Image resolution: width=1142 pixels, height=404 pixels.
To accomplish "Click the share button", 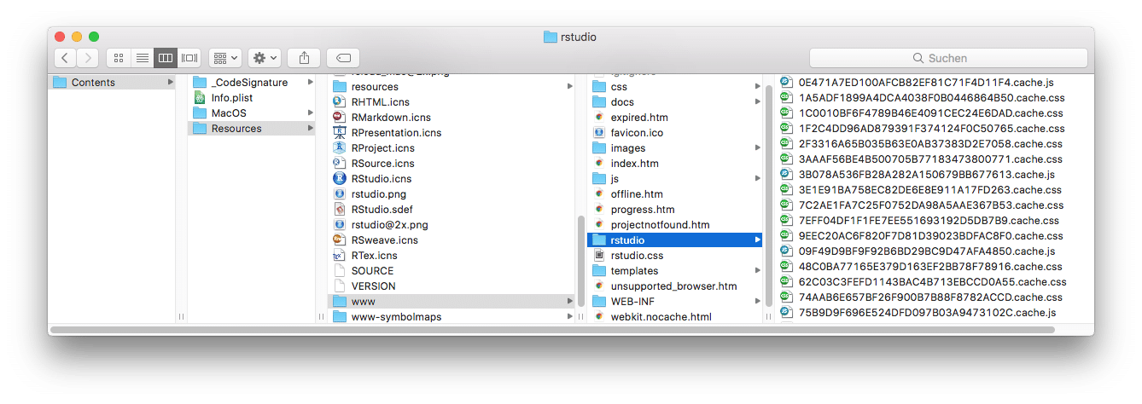I will 304,58.
